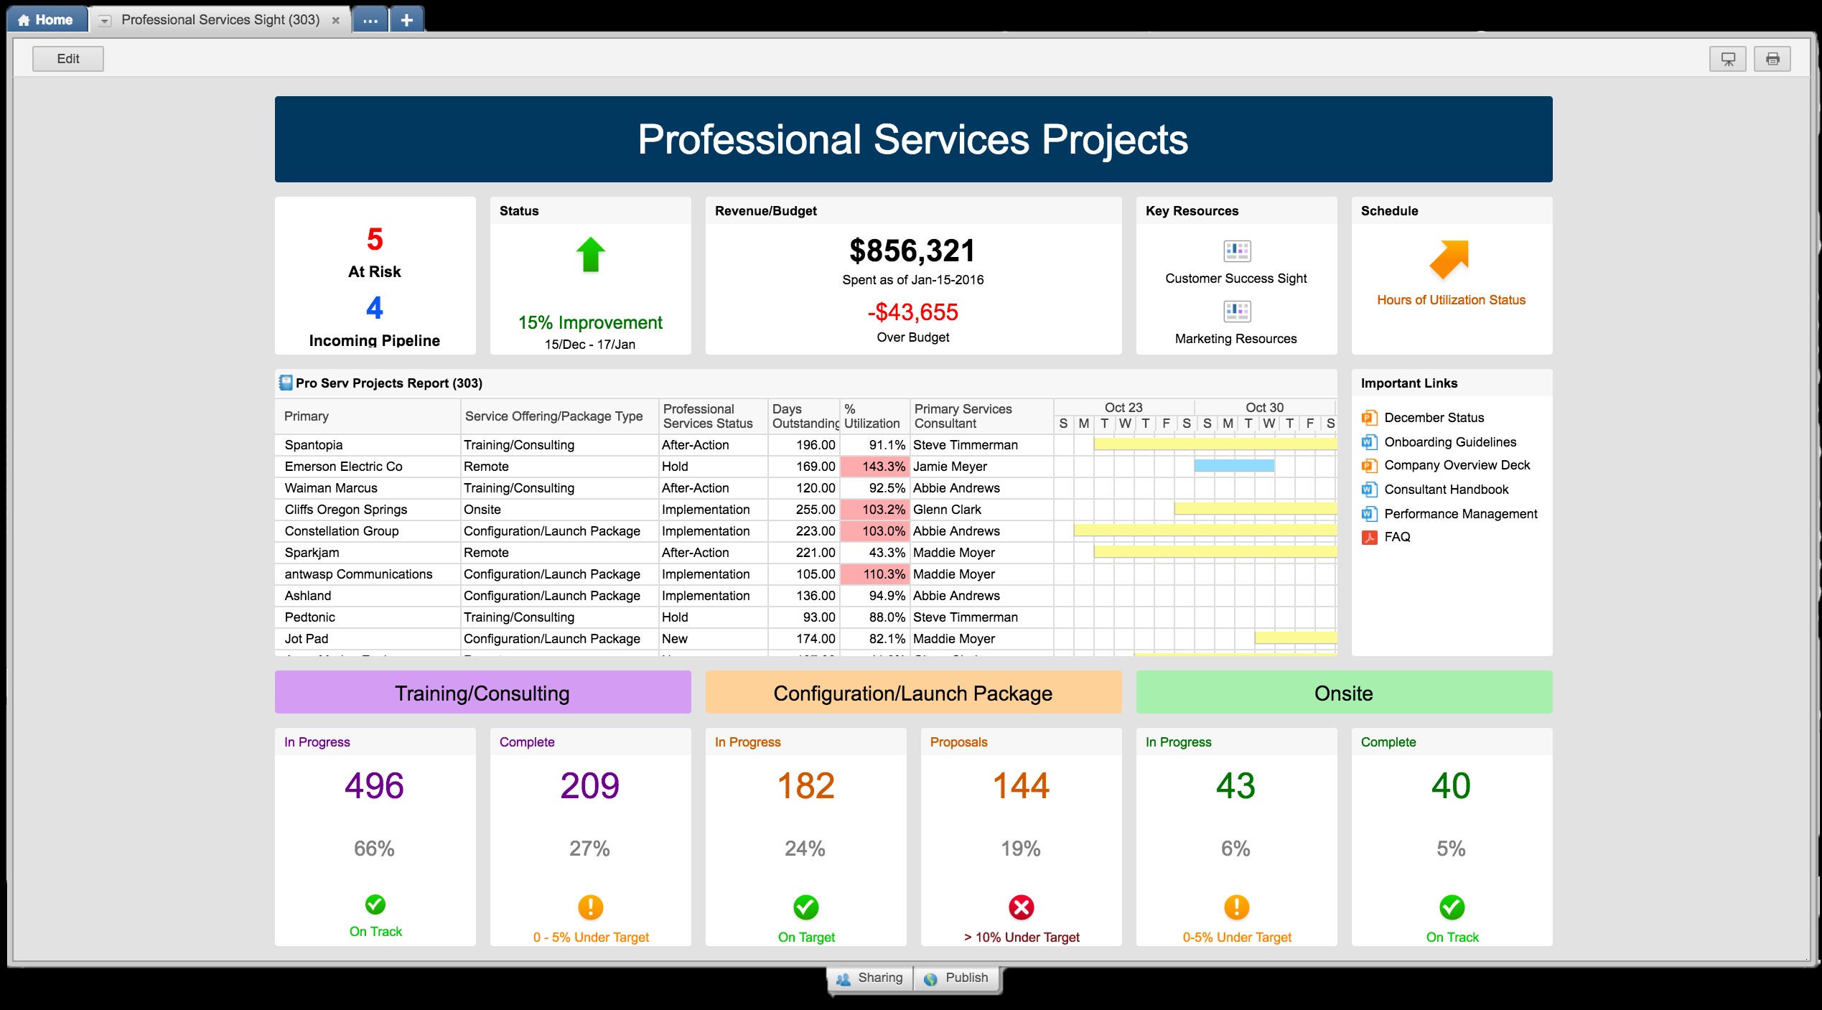Click the Edit button

click(68, 59)
